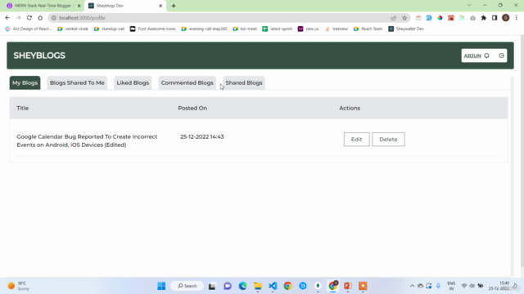Click the microphone tray icon
The height and width of the screenshot is (294, 524).
pos(438,286)
